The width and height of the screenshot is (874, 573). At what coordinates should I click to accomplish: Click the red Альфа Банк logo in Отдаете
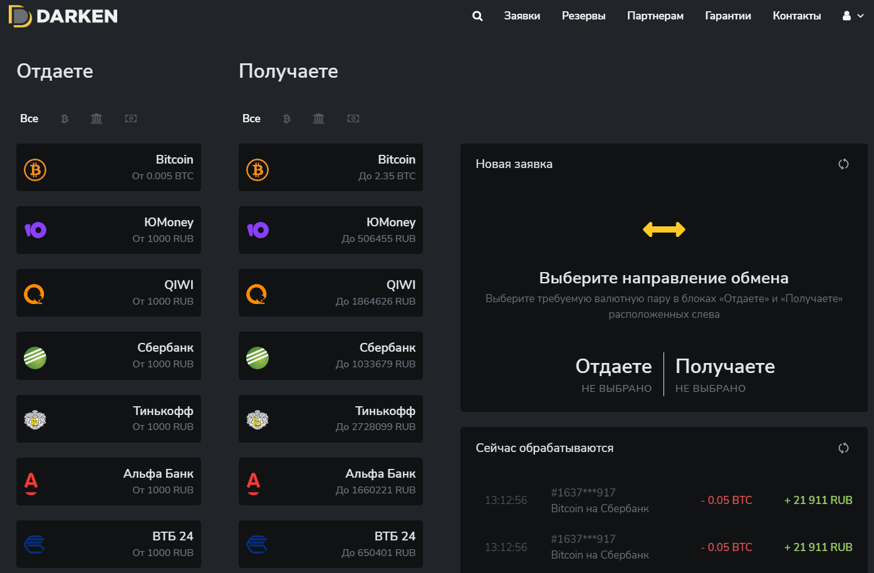point(31,483)
